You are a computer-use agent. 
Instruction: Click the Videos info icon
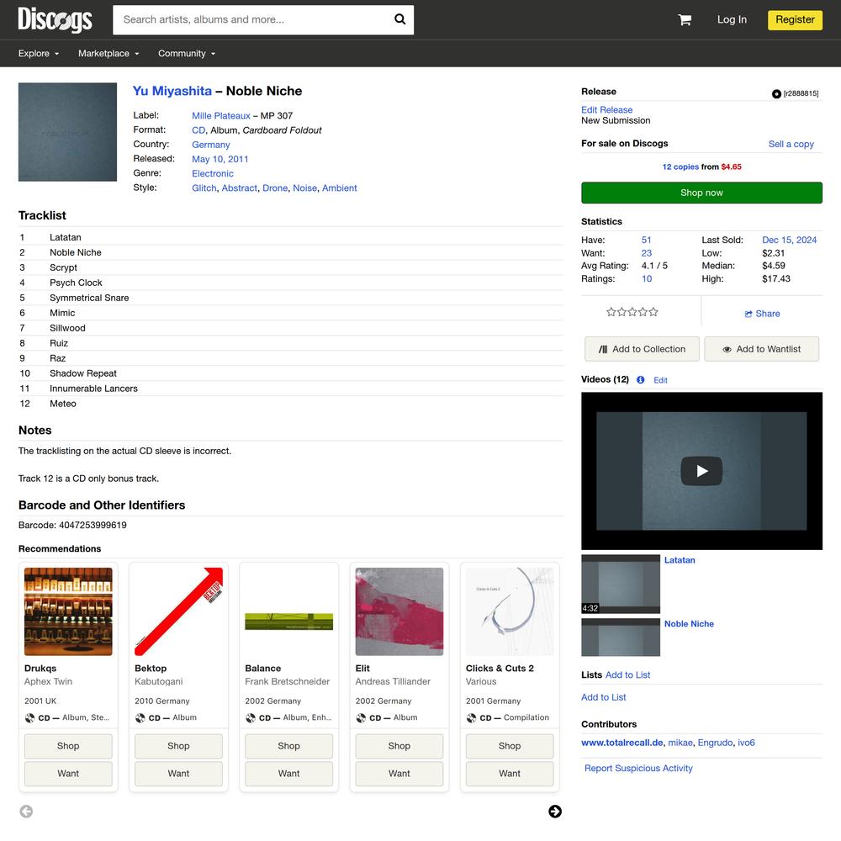click(x=640, y=380)
